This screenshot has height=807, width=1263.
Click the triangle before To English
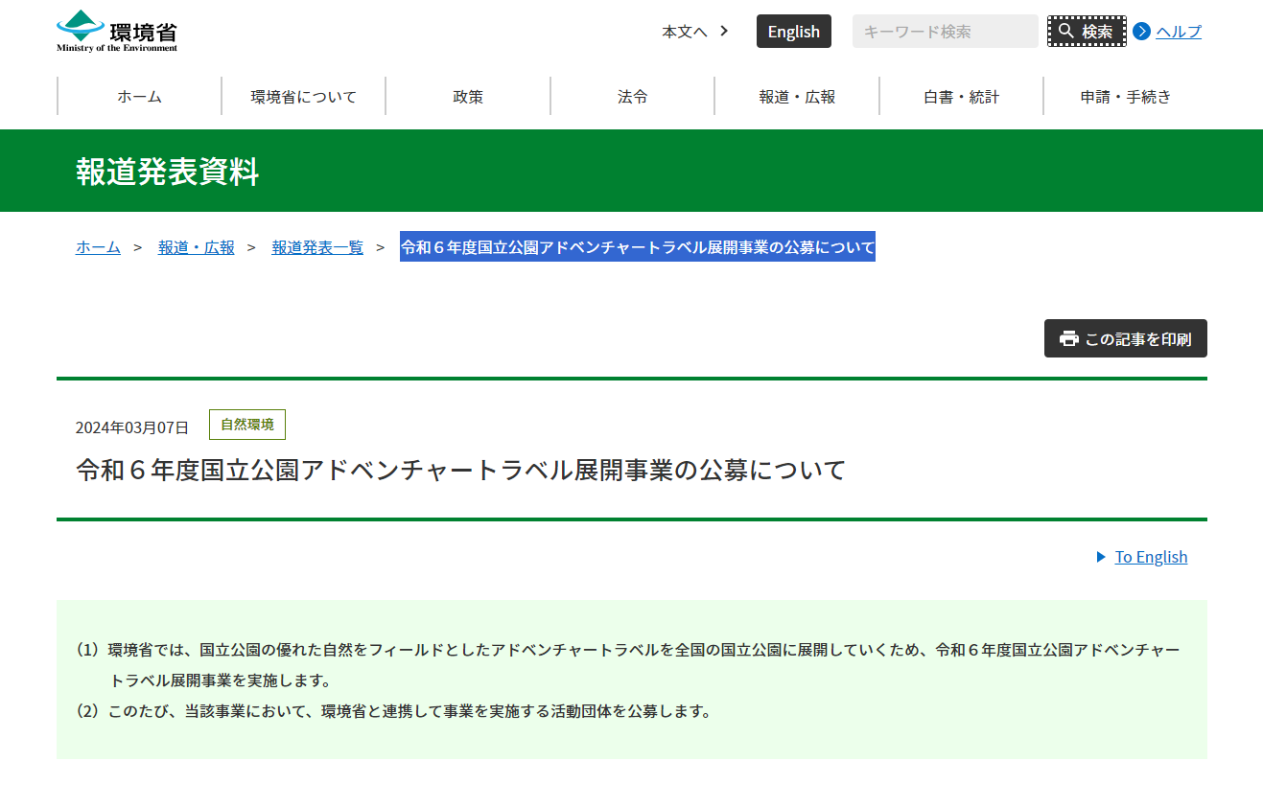[x=1101, y=557]
